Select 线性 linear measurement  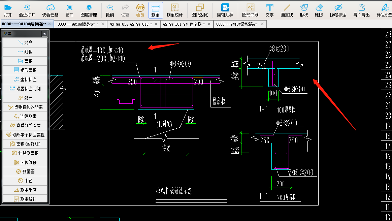pos(25,52)
